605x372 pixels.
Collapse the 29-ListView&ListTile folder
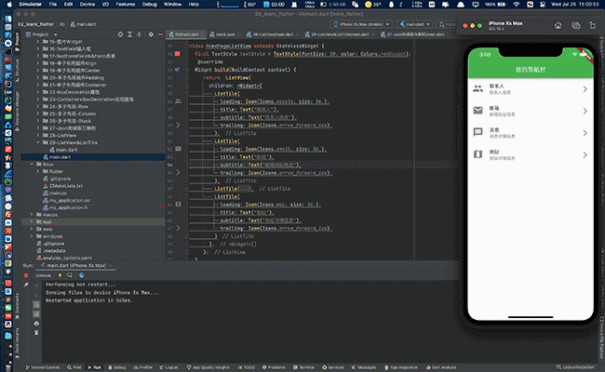click(38, 142)
